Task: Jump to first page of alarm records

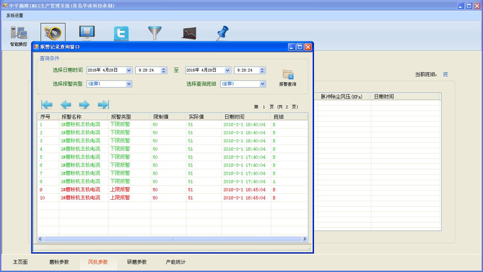Action: (x=47, y=105)
